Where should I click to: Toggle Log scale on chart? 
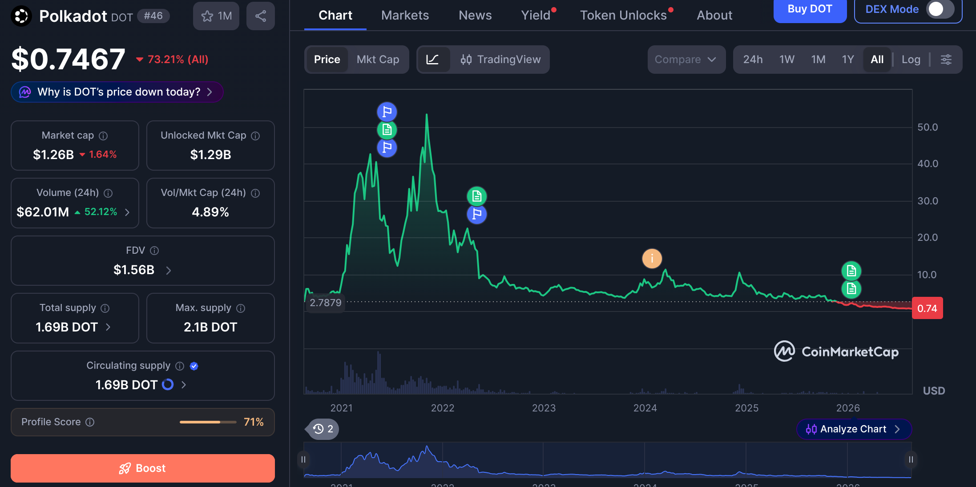click(911, 60)
